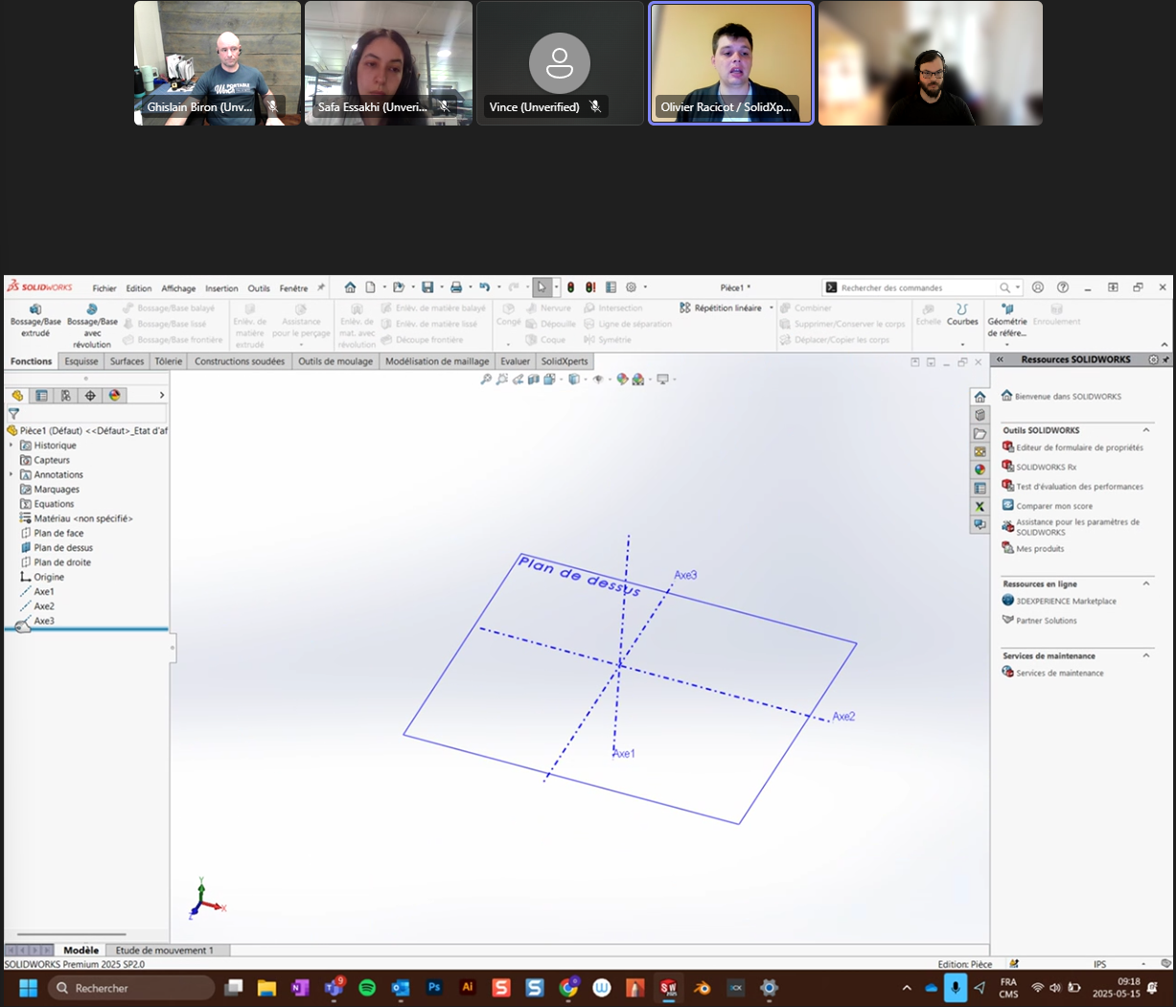The width and height of the screenshot is (1176, 1007).
Task: Pin the menu bar with pushpin
Action: 321,287
